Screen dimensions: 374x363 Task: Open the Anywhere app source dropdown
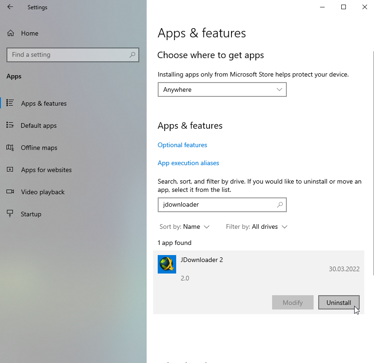[222, 89]
